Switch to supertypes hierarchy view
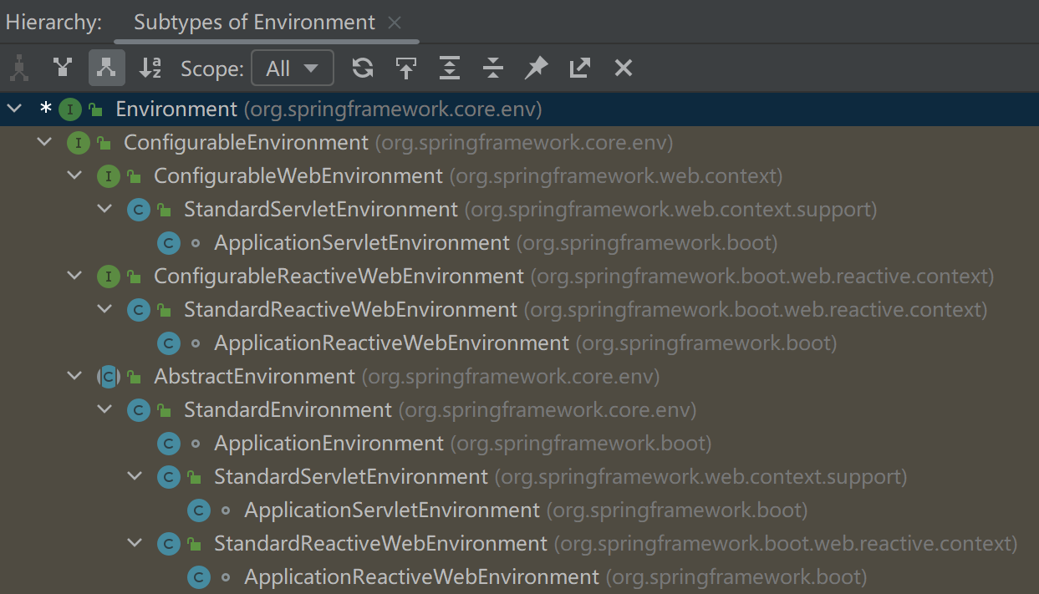1039x594 pixels. 63,68
